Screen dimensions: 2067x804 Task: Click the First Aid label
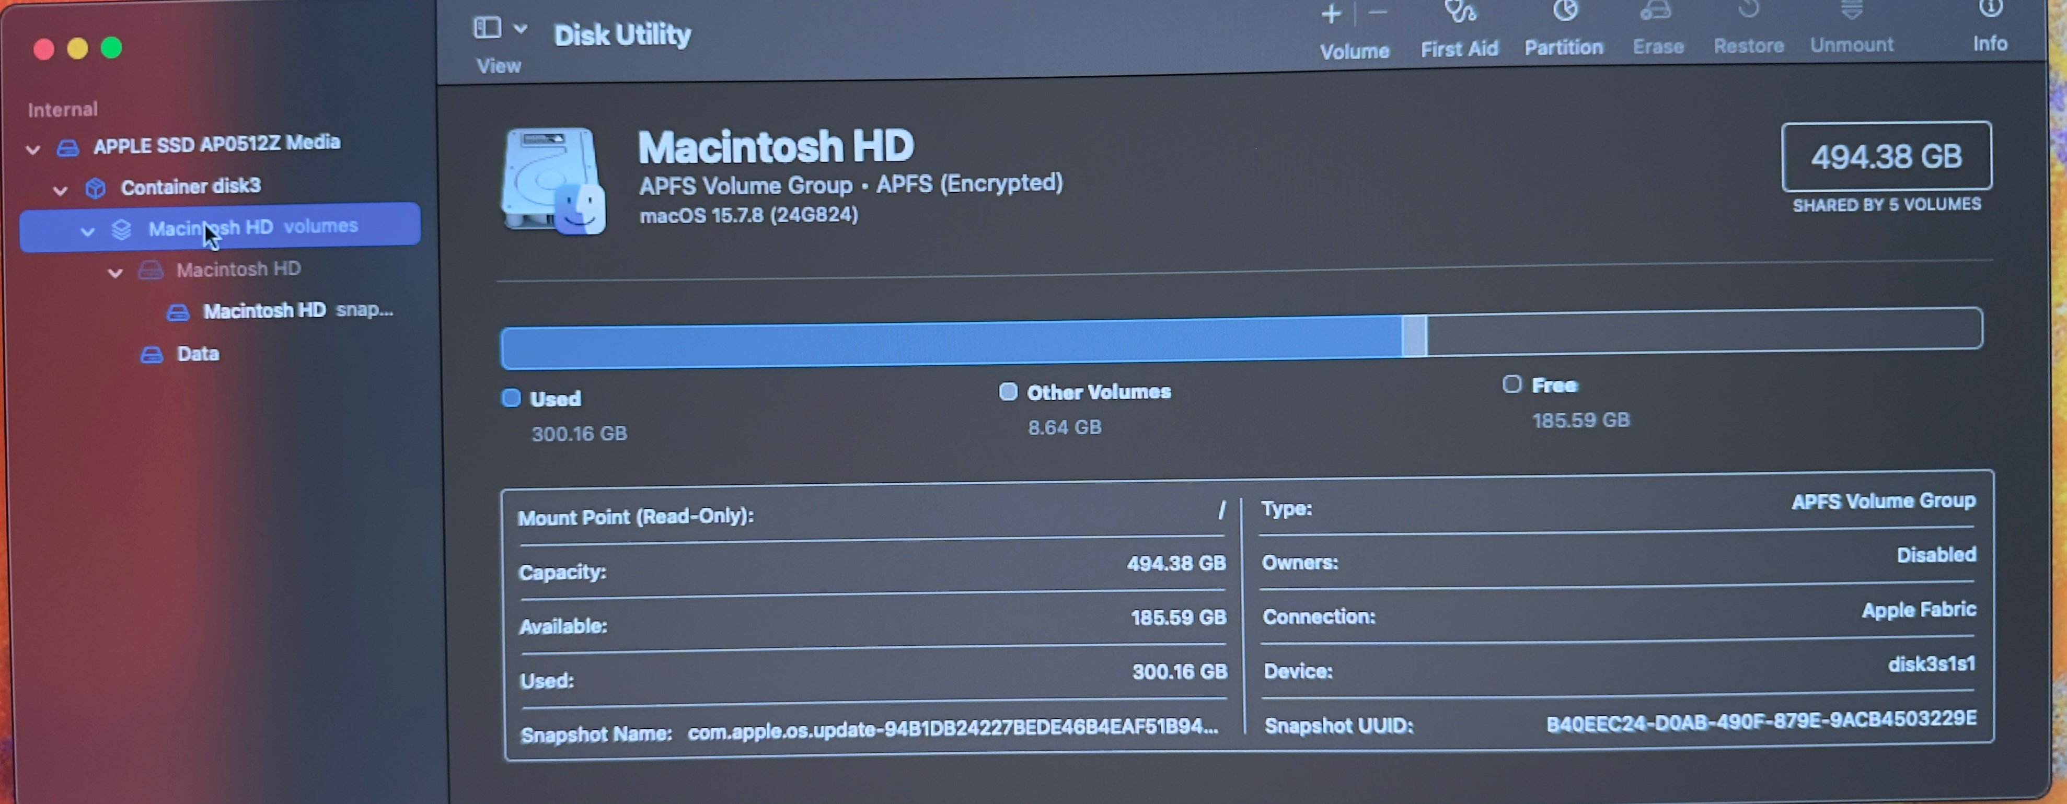[x=1460, y=49]
